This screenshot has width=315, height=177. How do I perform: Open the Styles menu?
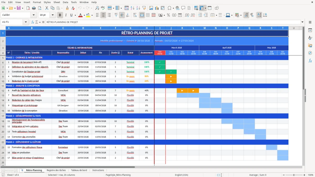coord(47,2)
